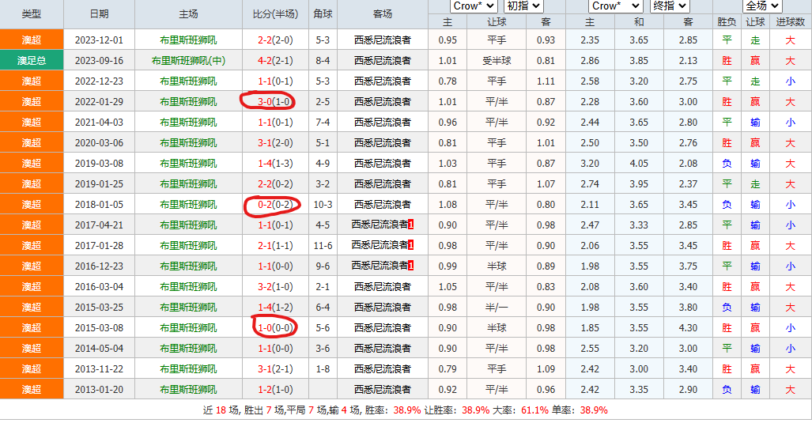This screenshot has height=423, width=812.
Task: Click red card badge on 2016-12-23 row
Action: point(410,266)
